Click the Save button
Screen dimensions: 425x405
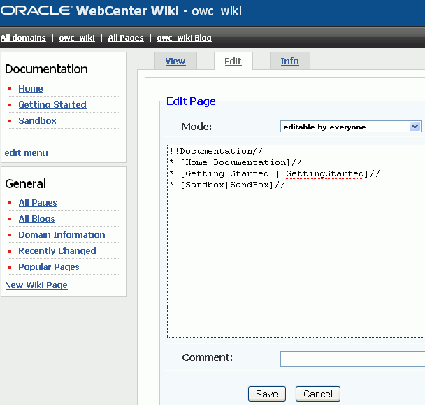coord(267,394)
